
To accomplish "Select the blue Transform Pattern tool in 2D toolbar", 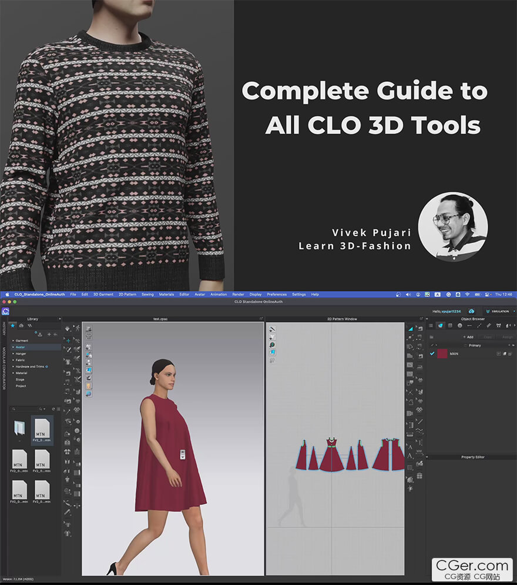I will 411,328.
